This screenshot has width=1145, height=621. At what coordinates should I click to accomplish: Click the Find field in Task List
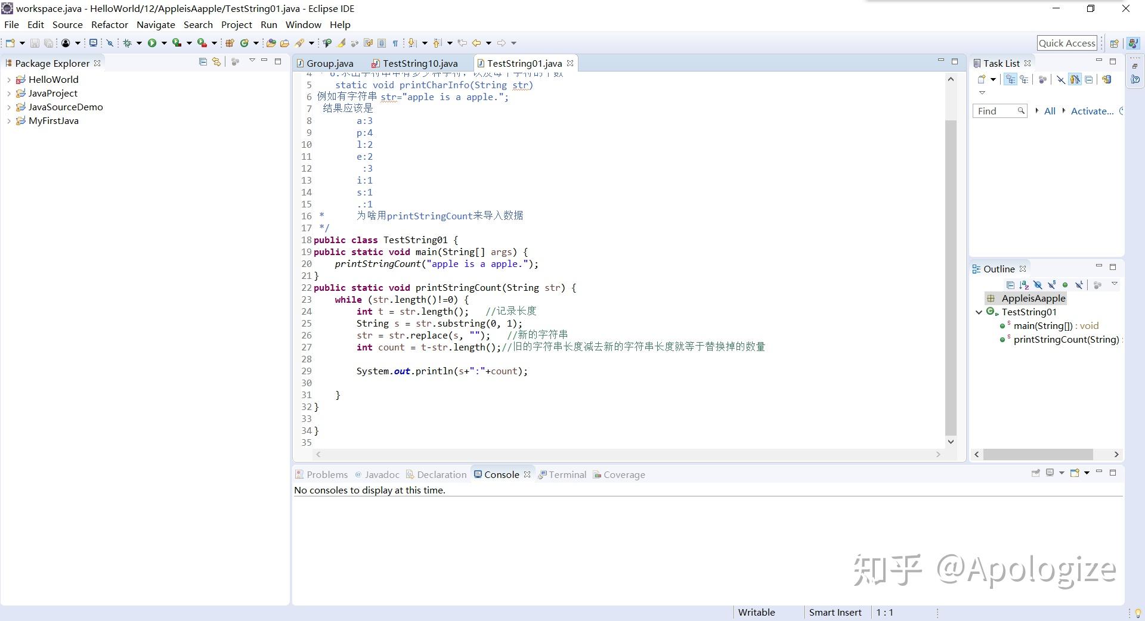1000,111
